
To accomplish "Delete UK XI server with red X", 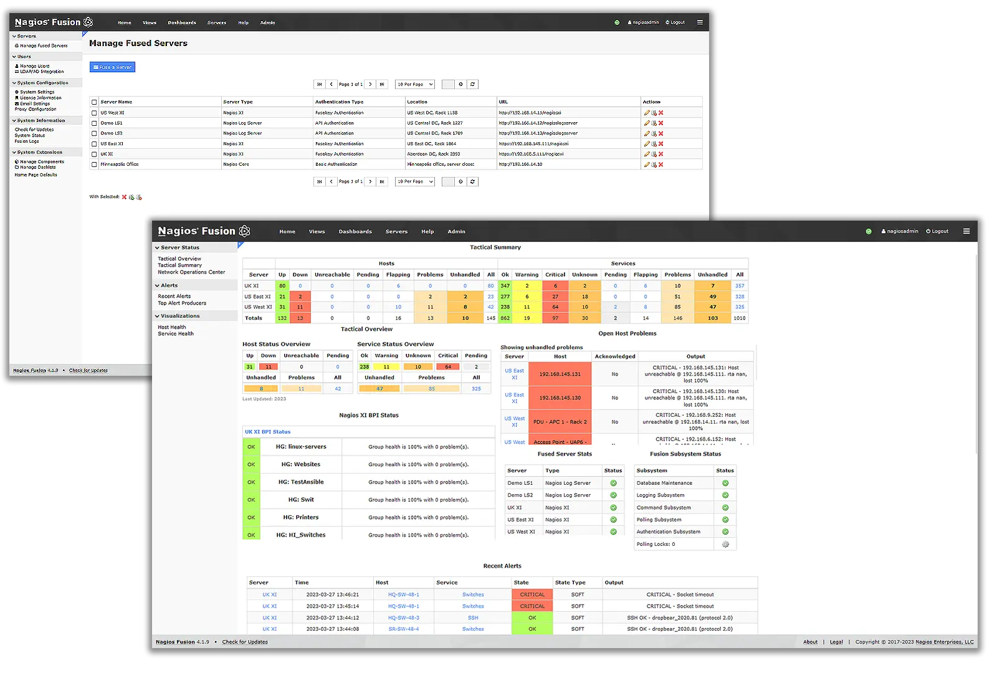I will 661,154.
